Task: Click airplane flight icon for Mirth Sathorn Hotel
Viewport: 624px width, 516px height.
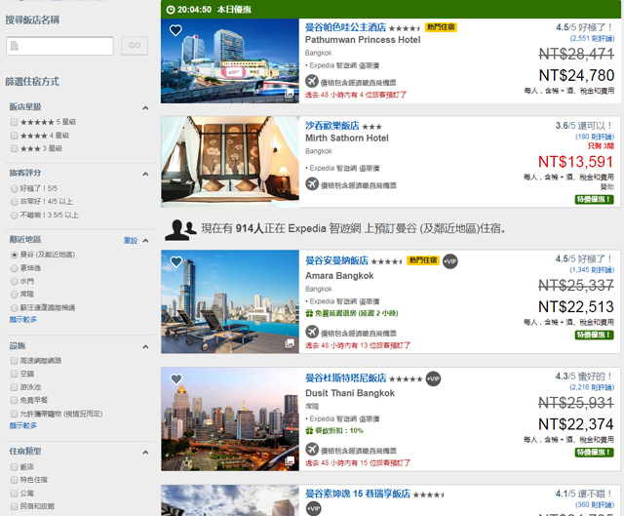Action: (x=312, y=184)
